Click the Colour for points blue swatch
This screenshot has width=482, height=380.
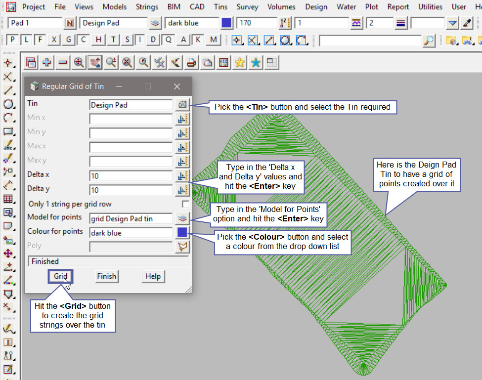tap(182, 232)
